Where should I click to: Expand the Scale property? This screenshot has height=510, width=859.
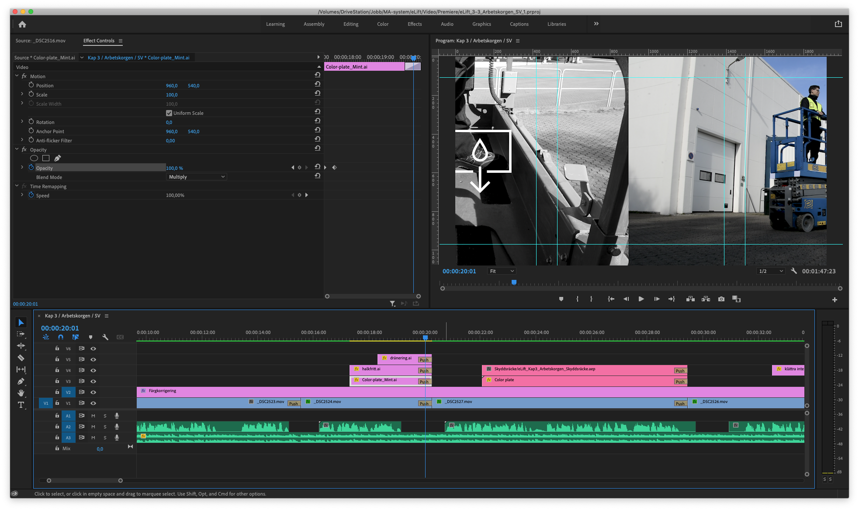[x=22, y=94]
